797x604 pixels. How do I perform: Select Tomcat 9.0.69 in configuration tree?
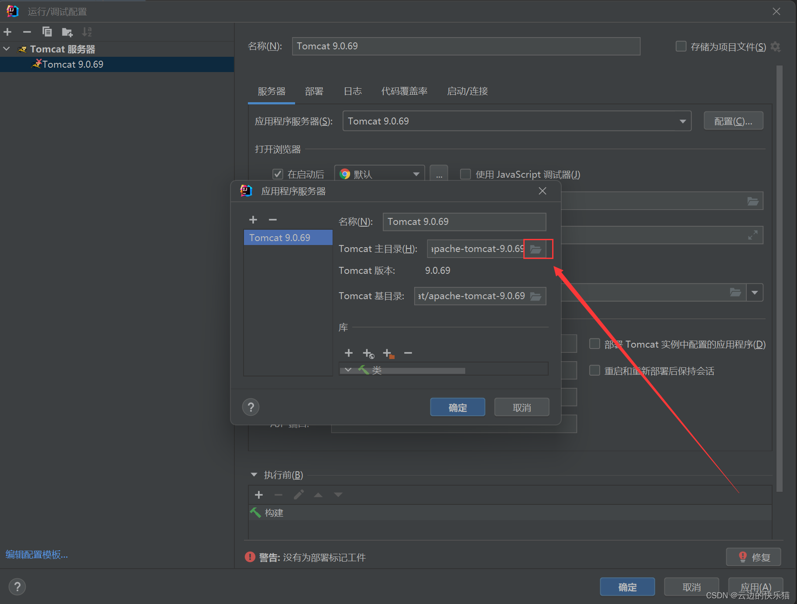pyautogui.click(x=117, y=64)
